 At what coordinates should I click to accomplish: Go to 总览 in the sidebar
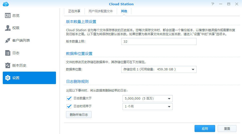point(29,15)
